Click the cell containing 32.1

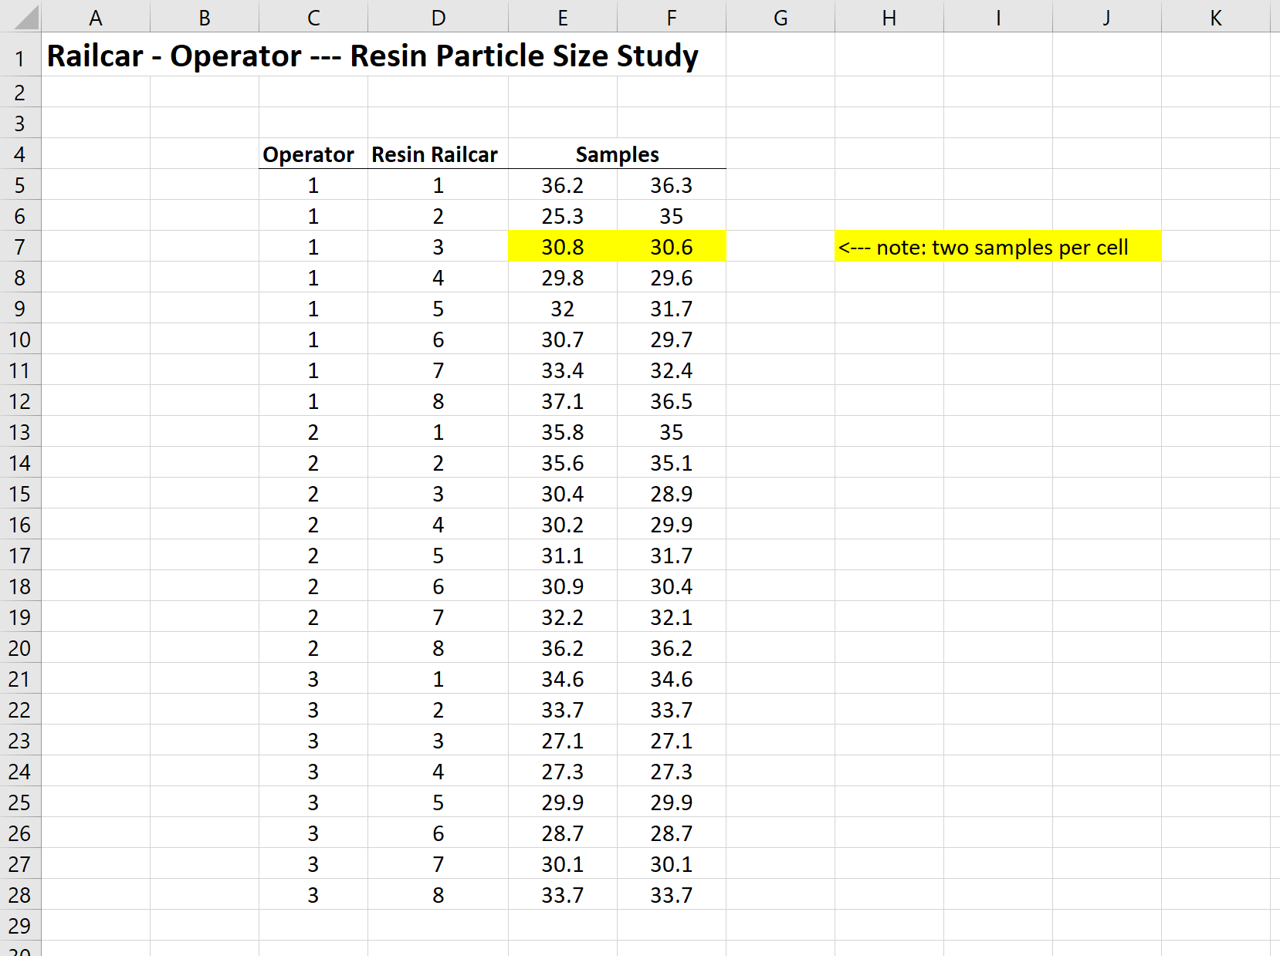click(672, 617)
